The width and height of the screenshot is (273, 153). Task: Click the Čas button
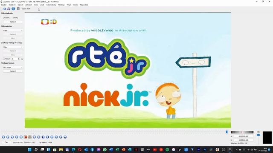(x=6, y=142)
